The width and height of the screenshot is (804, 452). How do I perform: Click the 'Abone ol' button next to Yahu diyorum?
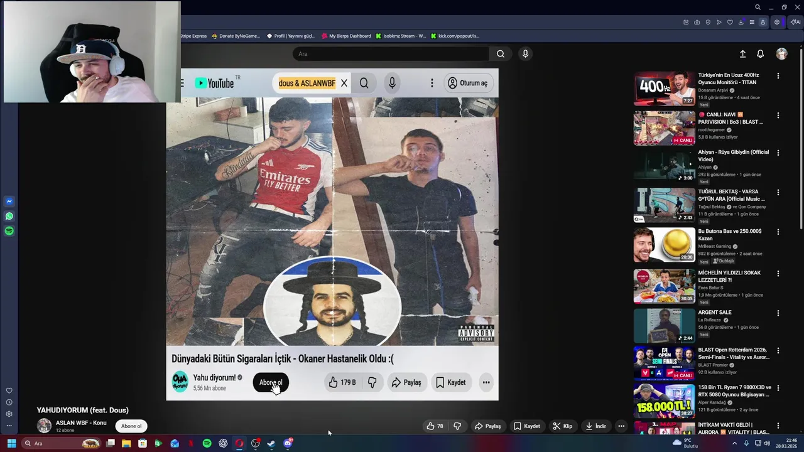click(x=271, y=382)
